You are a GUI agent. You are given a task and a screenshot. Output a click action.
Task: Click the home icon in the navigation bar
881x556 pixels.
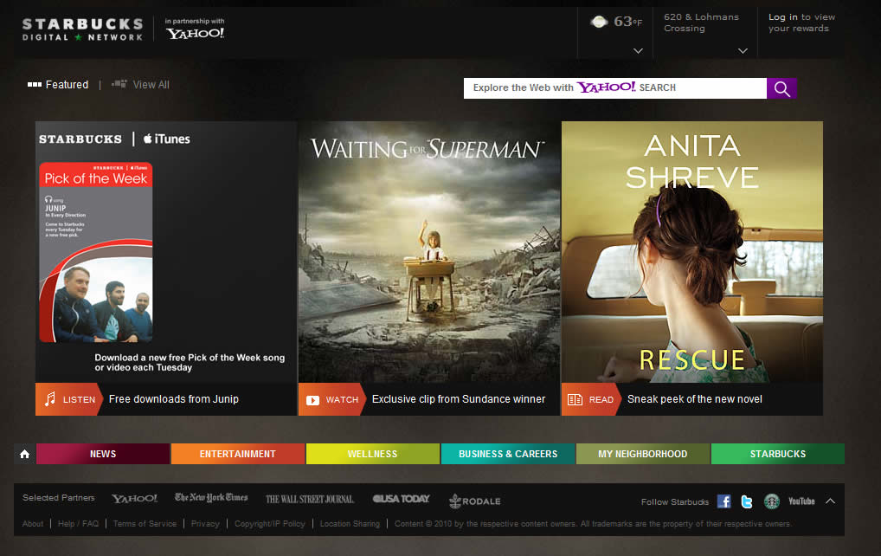pos(25,454)
